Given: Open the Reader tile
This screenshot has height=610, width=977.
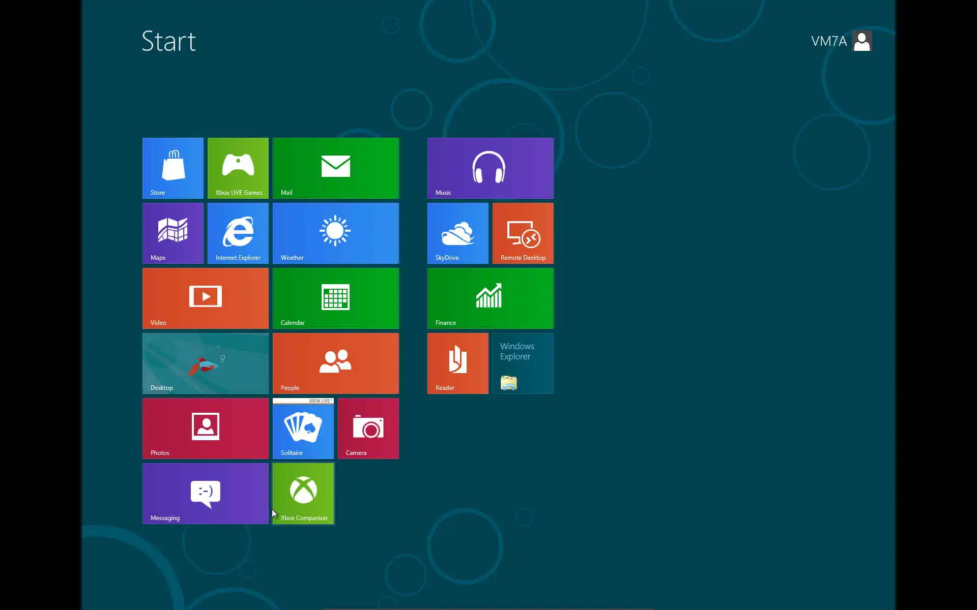Looking at the screenshot, I should 457,363.
